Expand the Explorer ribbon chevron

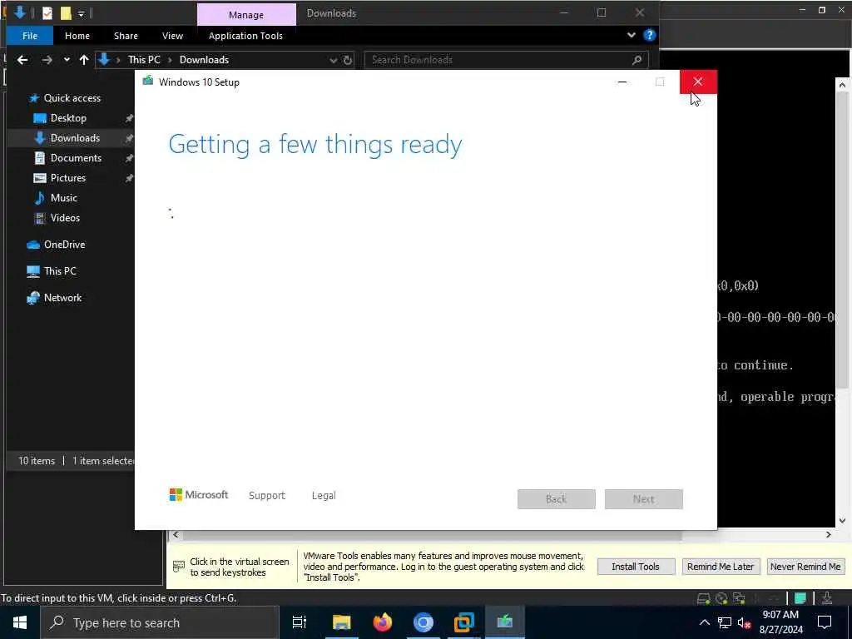point(631,35)
